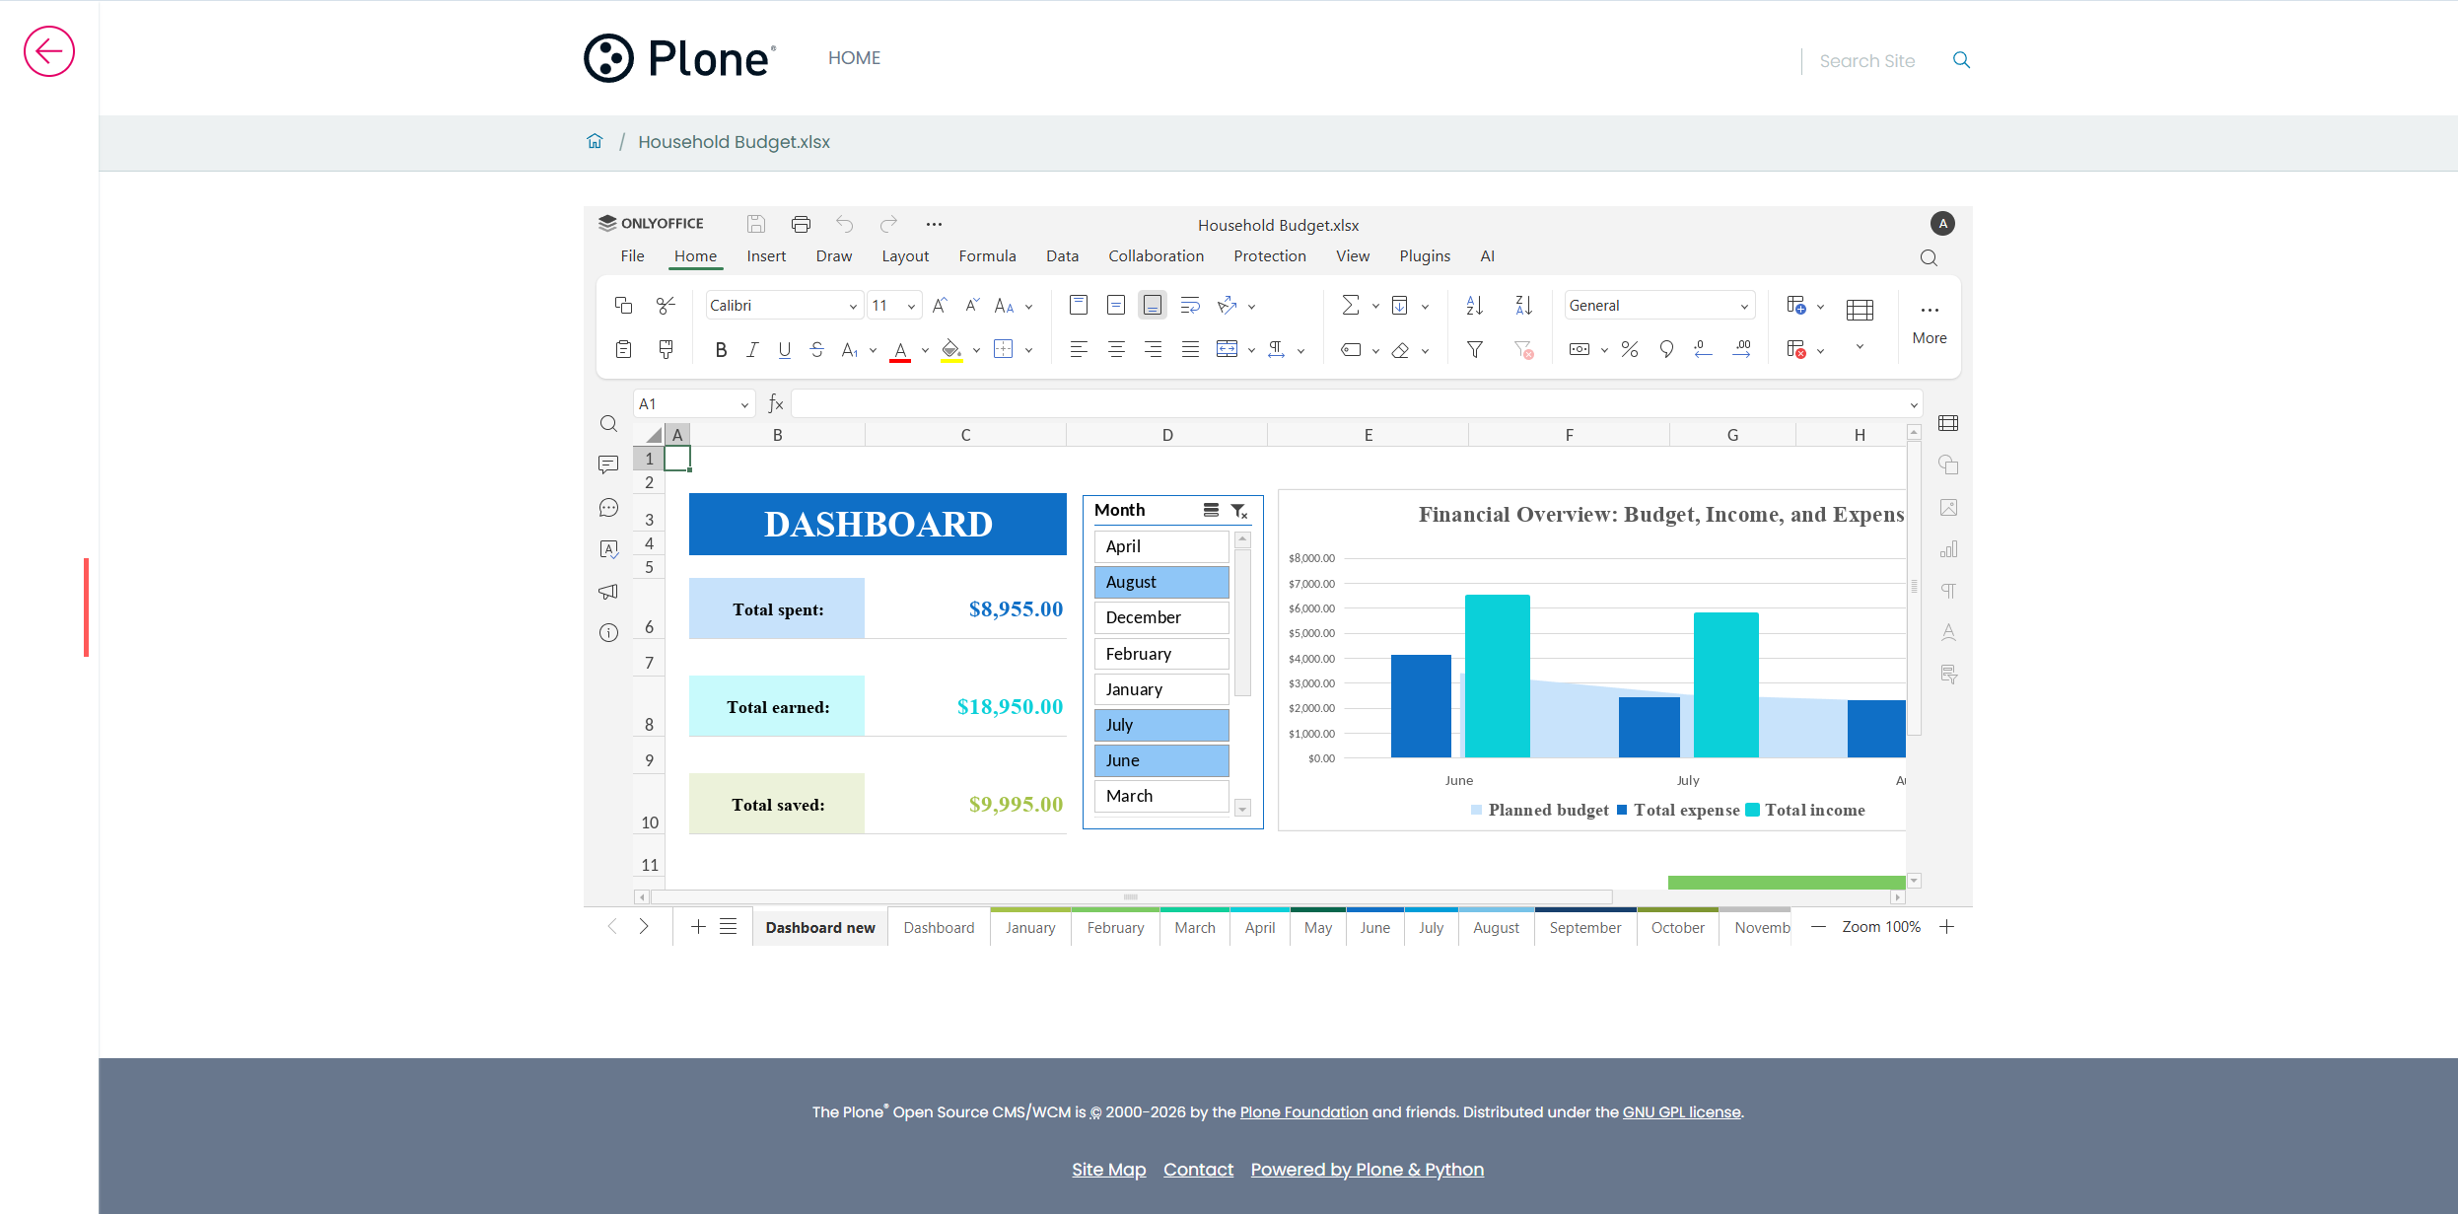Viewport: 2458px width, 1214px height.
Task: Toggle strikethrough formatting
Action: tap(816, 349)
